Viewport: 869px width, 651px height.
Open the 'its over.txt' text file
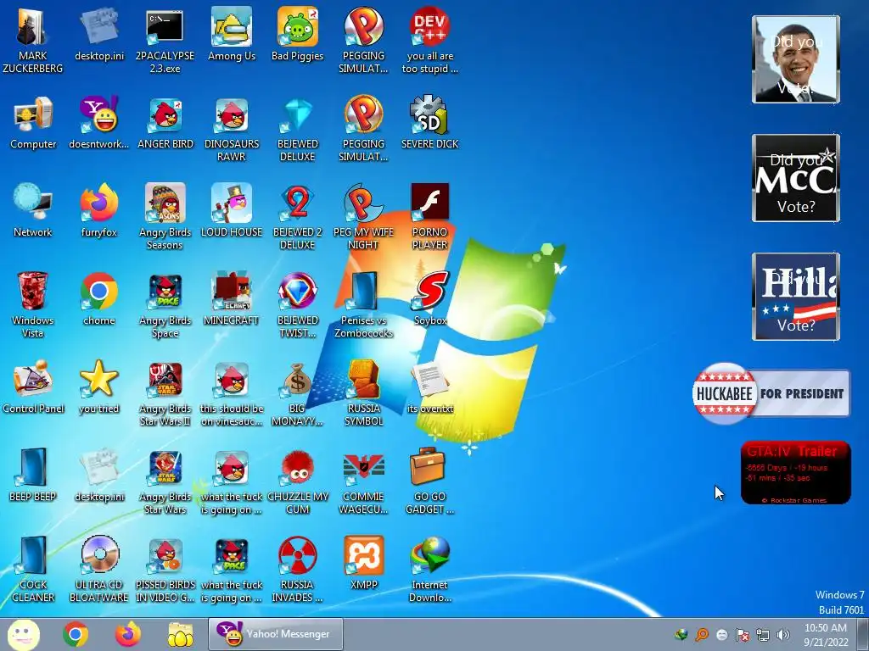429,387
